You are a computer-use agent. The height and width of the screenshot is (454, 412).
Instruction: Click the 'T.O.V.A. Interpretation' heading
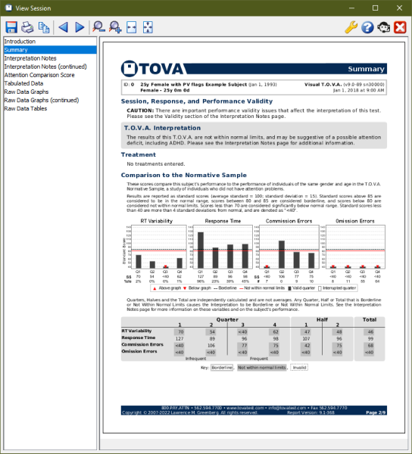coord(162,128)
